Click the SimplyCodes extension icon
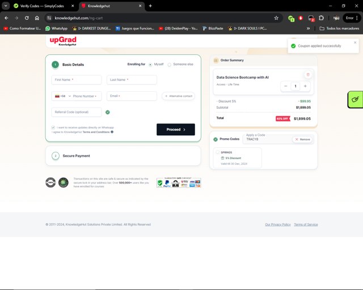Image resolution: width=363 pixels, height=290 pixels. 291,18
